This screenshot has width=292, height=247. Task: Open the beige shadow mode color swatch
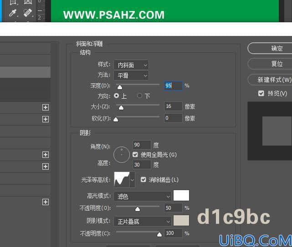tap(181, 221)
